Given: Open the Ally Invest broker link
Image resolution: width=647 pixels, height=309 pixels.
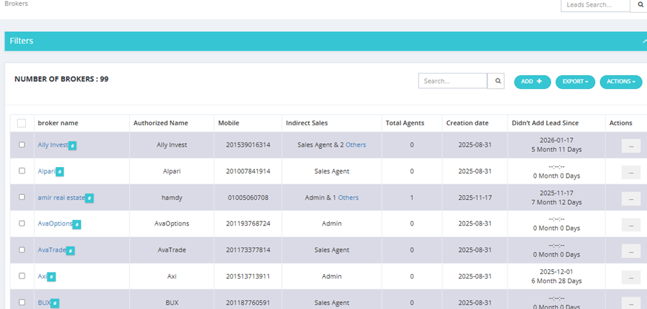Looking at the screenshot, I should [x=53, y=145].
